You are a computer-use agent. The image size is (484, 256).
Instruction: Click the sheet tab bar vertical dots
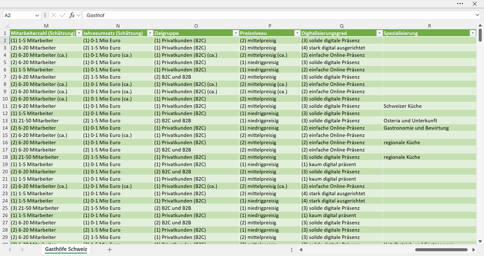click(292, 250)
